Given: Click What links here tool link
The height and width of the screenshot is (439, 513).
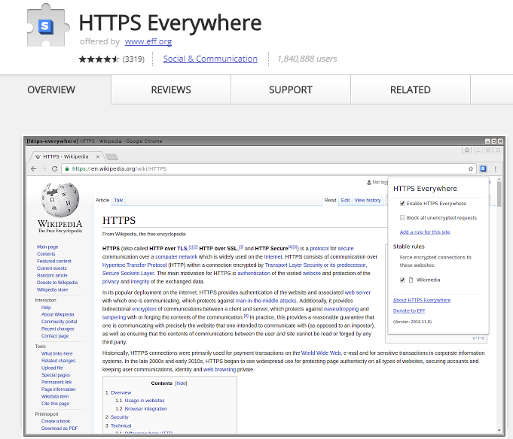Looking at the screenshot, I should (57, 353).
